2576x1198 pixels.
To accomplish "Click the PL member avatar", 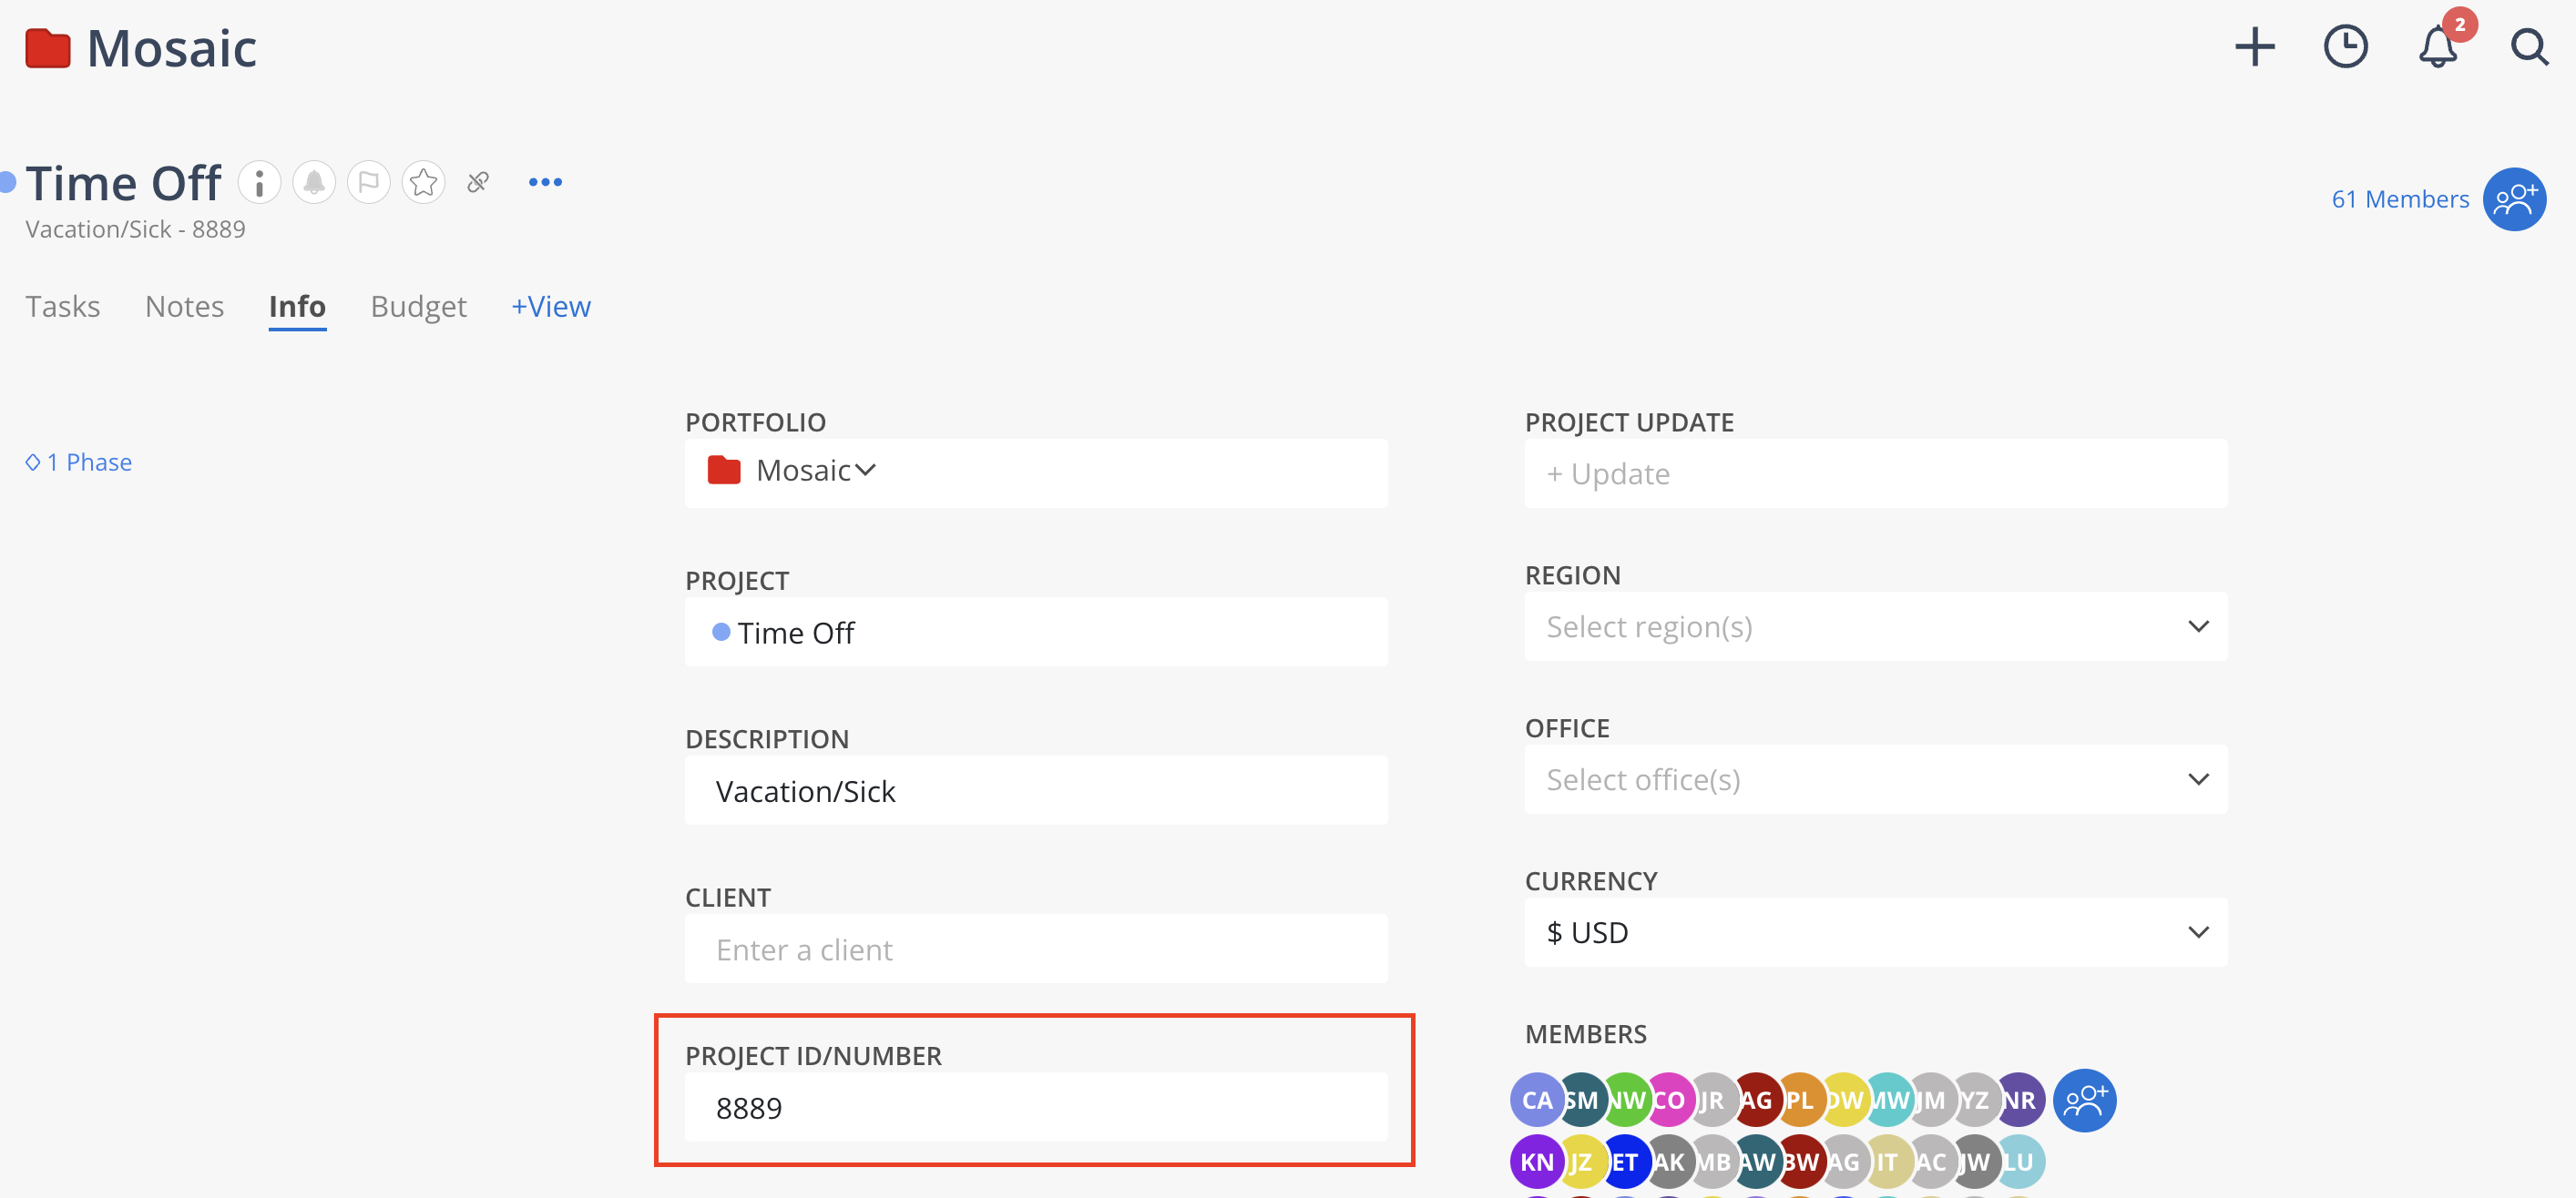I will [x=1800, y=1100].
